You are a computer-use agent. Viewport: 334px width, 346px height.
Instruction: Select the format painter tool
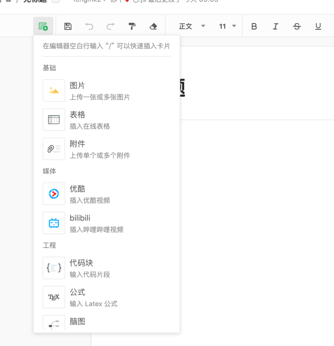(132, 26)
